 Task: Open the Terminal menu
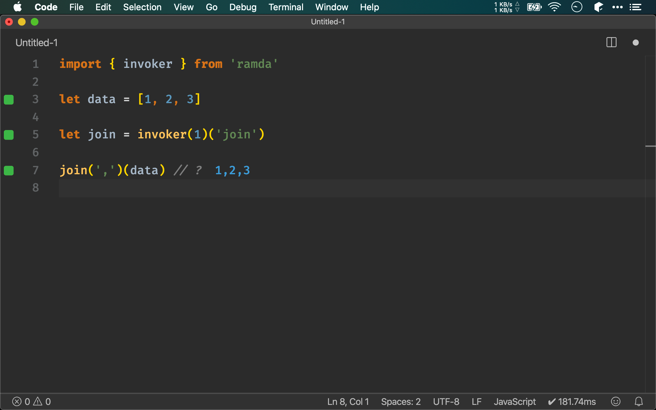pyautogui.click(x=286, y=7)
